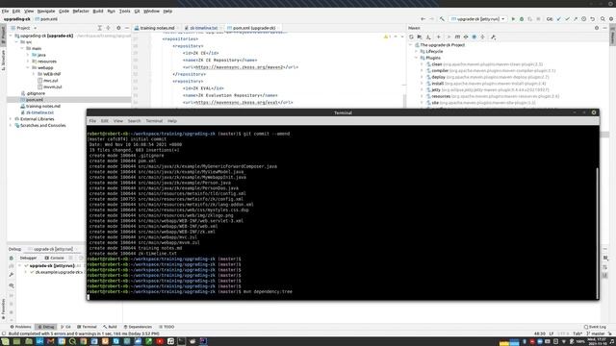Open Search menu in Terminal window

(x=134, y=121)
